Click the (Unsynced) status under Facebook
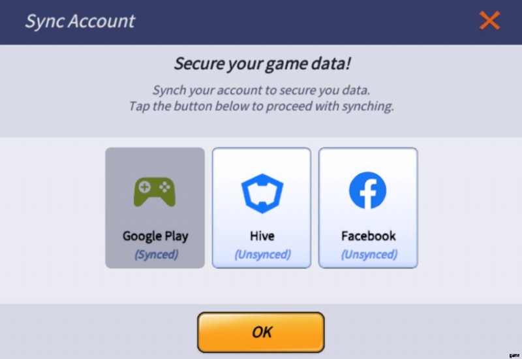Viewport: 522px width, 359px height. (x=369, y=255)
